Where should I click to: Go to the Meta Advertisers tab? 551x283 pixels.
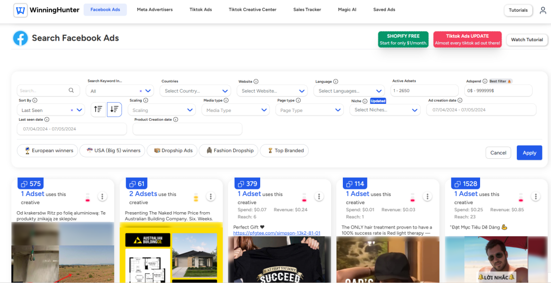[155, 10]
